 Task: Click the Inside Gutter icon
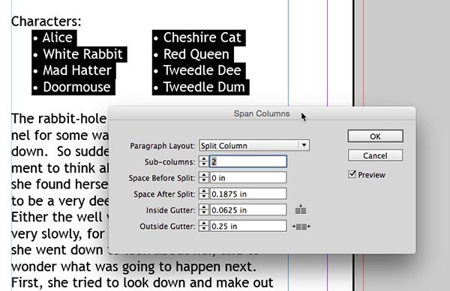pyautogui.click(x=301, y=209)
